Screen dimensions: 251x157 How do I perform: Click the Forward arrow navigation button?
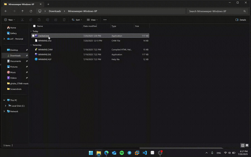[14, 11]
